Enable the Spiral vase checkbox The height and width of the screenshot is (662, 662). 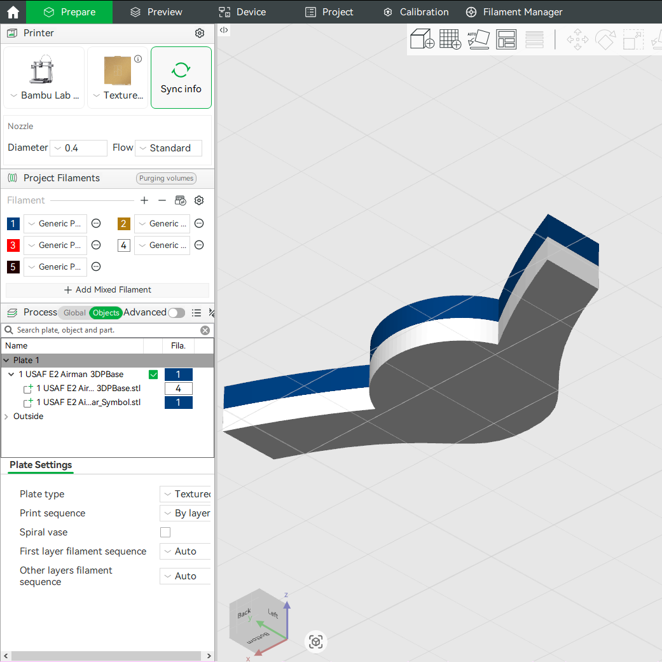[x=165, y=532]
